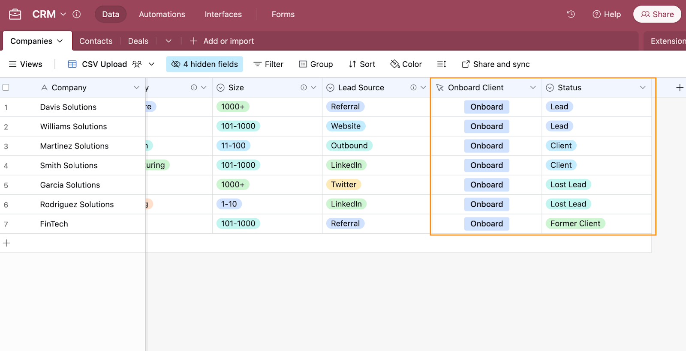Click the Views hamburger icon
Viewport: 686px width, 351px height.
pos(13,64)
